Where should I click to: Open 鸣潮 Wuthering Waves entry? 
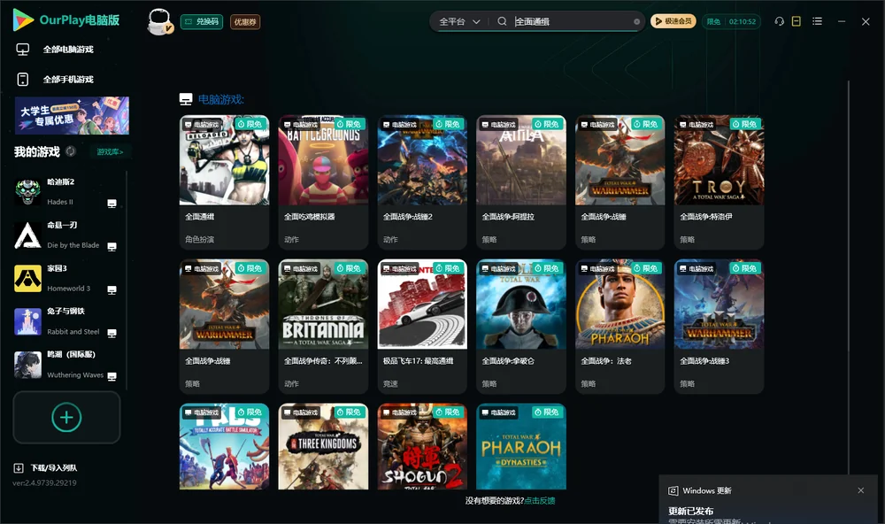click(x=66, y=365)
